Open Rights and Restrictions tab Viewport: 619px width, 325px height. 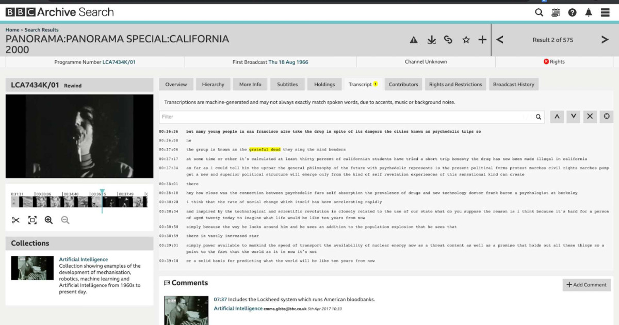455,85
